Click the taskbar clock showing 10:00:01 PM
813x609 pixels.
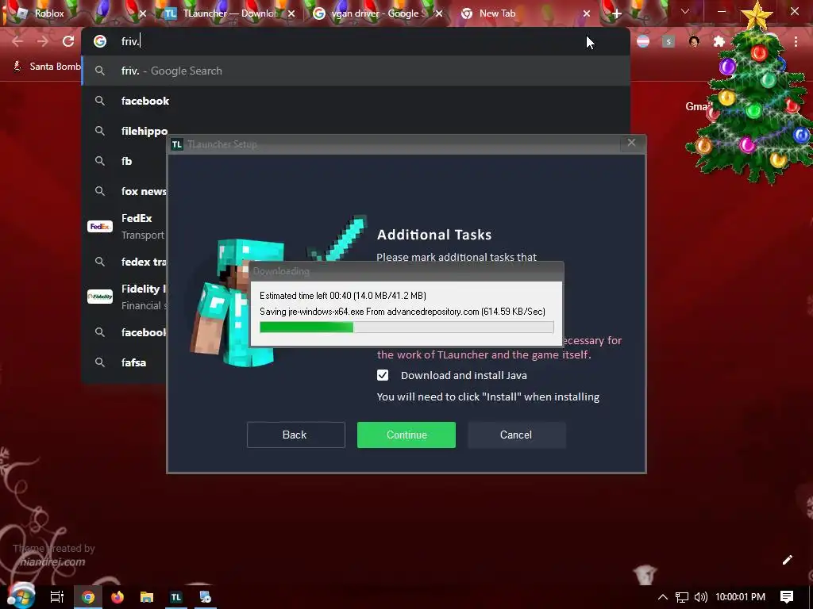click(741, 597)
